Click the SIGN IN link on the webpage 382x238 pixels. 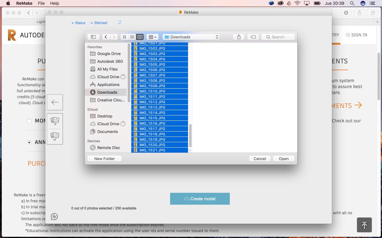click(356, 35)
